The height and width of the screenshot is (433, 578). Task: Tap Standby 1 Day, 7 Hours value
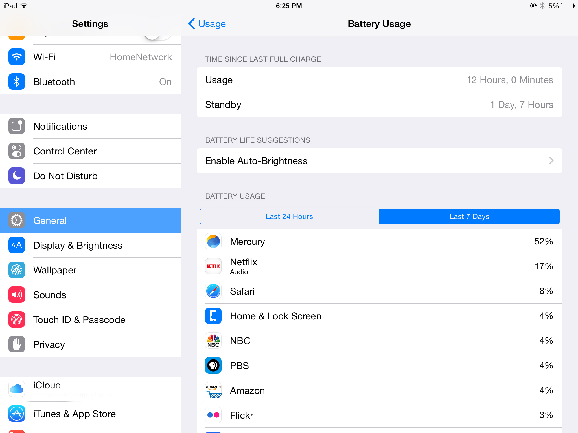(x=522, y=105)
